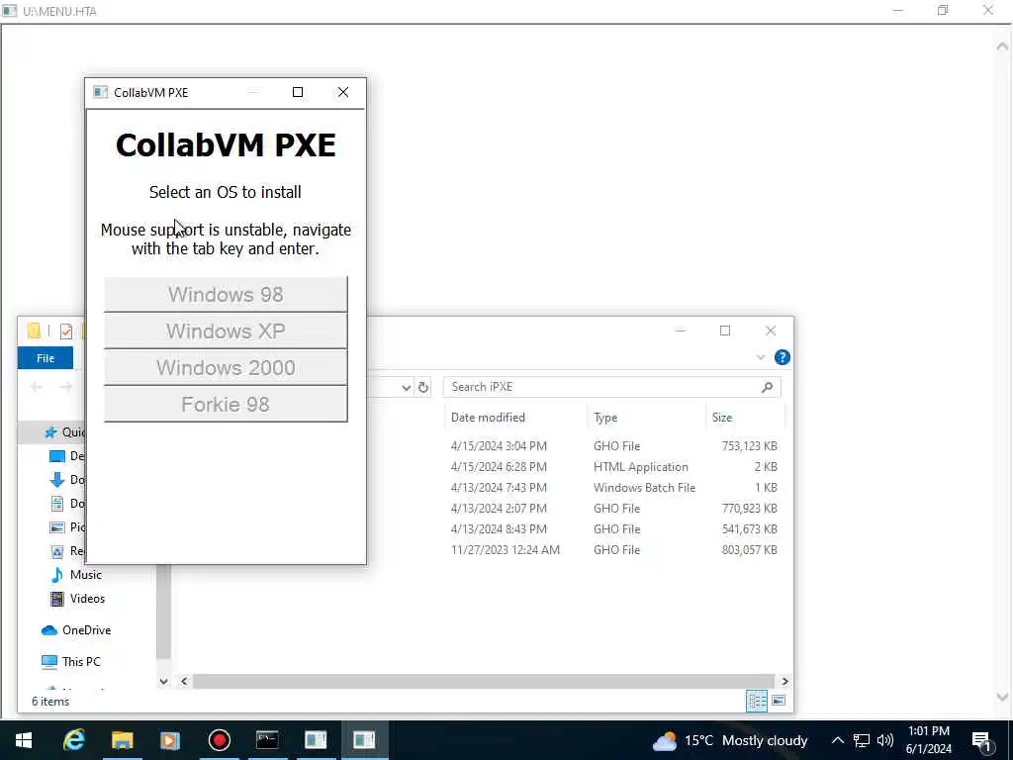Open the address bar history dropdown
This screenshot has width=1013, height=760.
coord(406,388)
